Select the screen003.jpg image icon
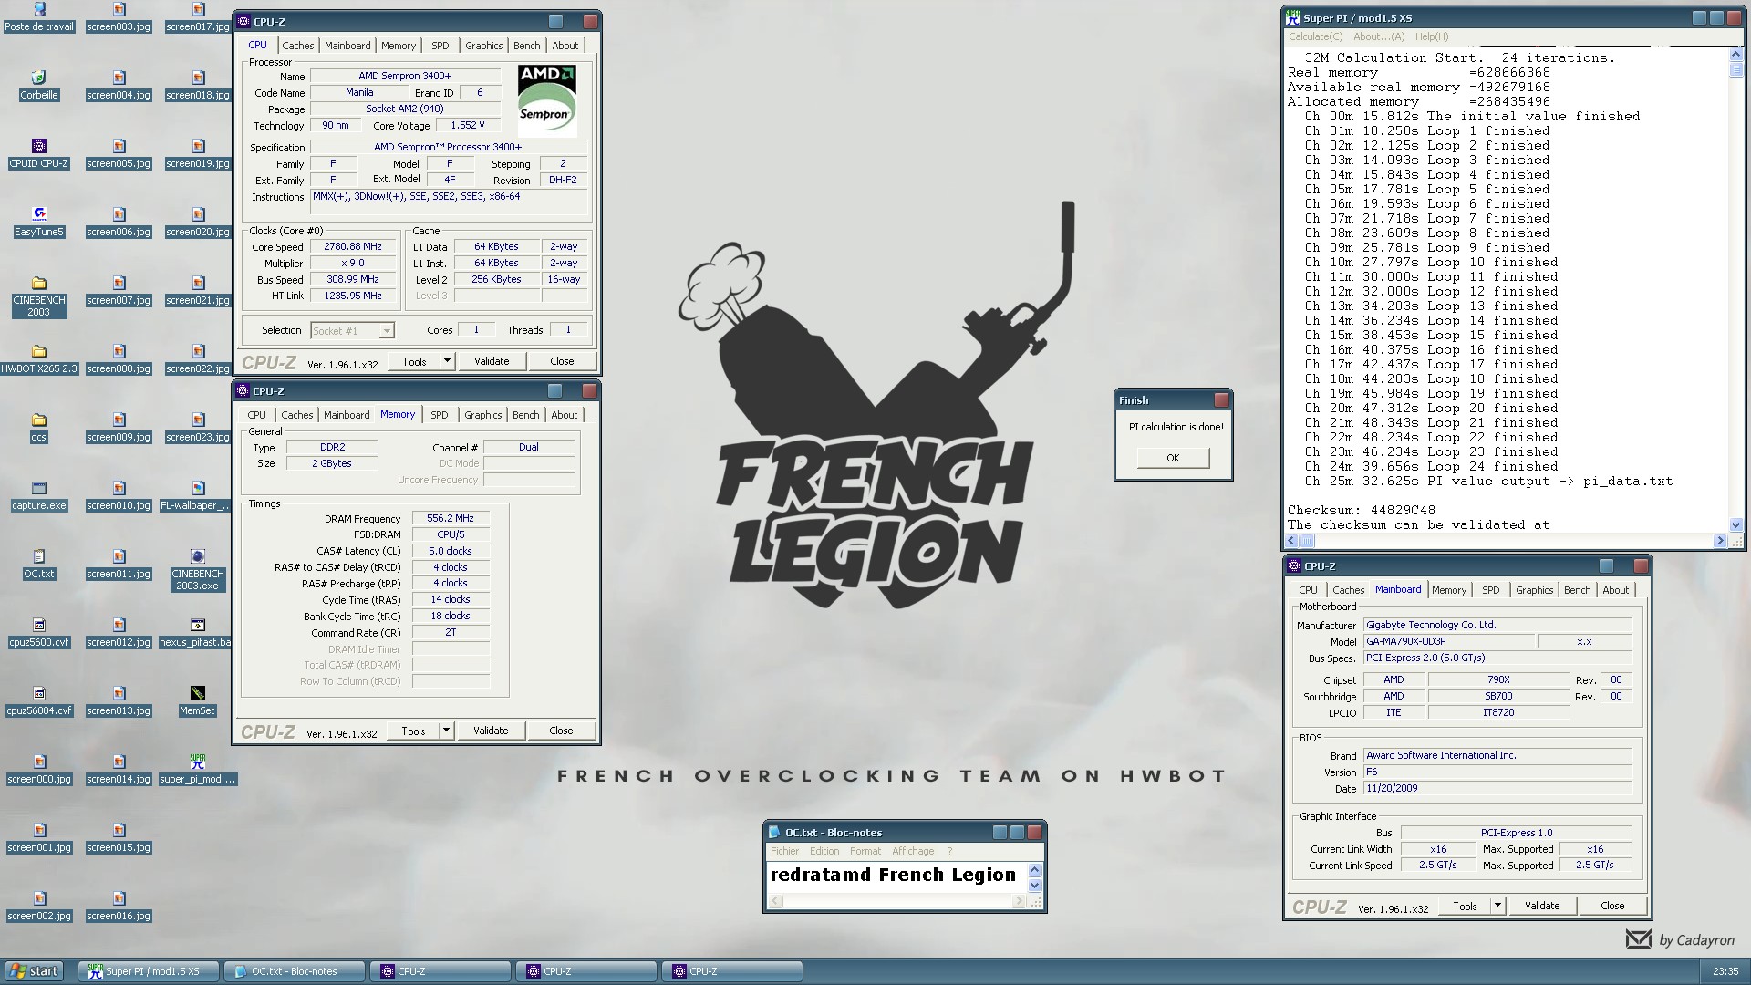The image size is (1751, 985). pyautogui.click(x=119, y=17)
